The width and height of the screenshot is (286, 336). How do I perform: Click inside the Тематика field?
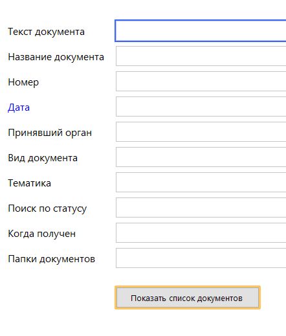[201, 183]
